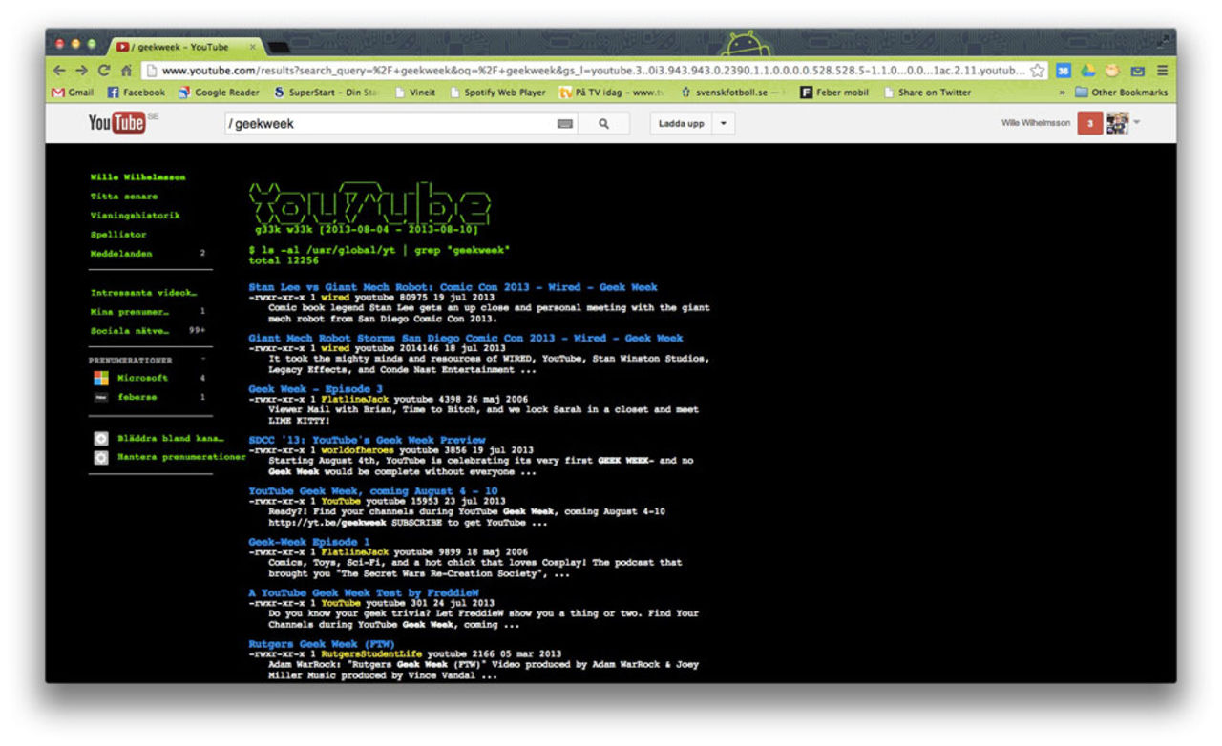Open Gmail from the bookmarks bar
The width and height of the screenshot is (1222, 746).
(73, 93)
